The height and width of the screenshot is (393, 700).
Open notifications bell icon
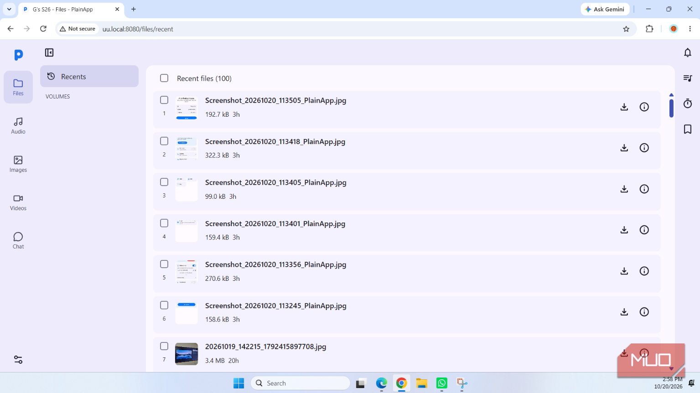coord(688,52)
